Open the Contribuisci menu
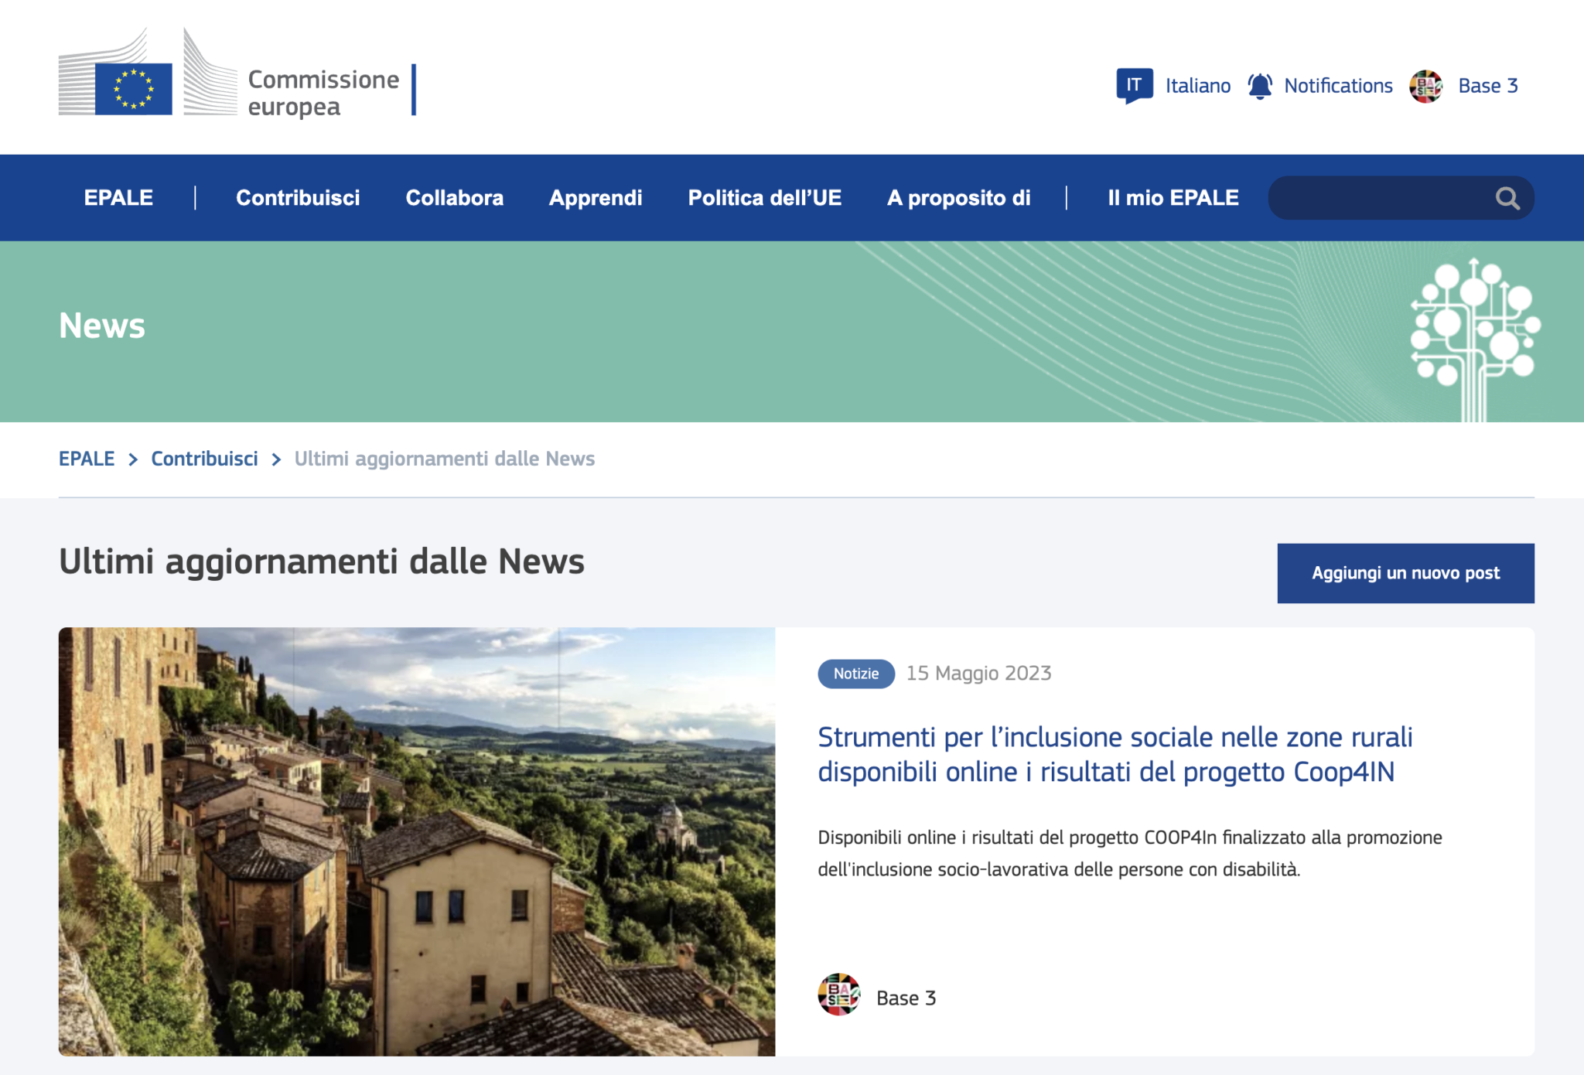1584x1075 pixels. pos(298,198)
